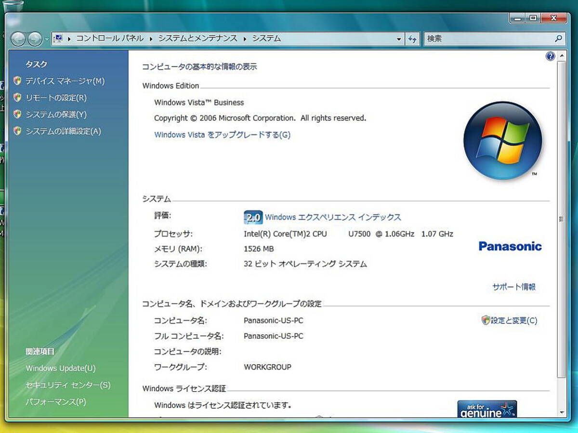Open デバイス マネージャ(M) task link
Image resolution: width=578 pixels, height=433 pixels.
pyautogui.click(x=65, y=81)
